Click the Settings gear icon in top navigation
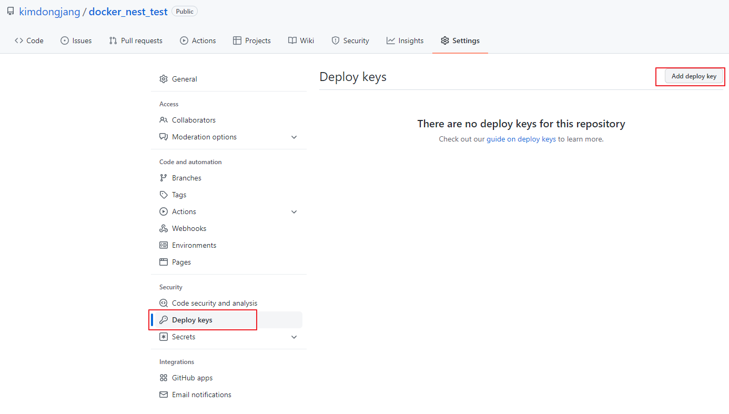The image size is (729, 414). point(445,41)
